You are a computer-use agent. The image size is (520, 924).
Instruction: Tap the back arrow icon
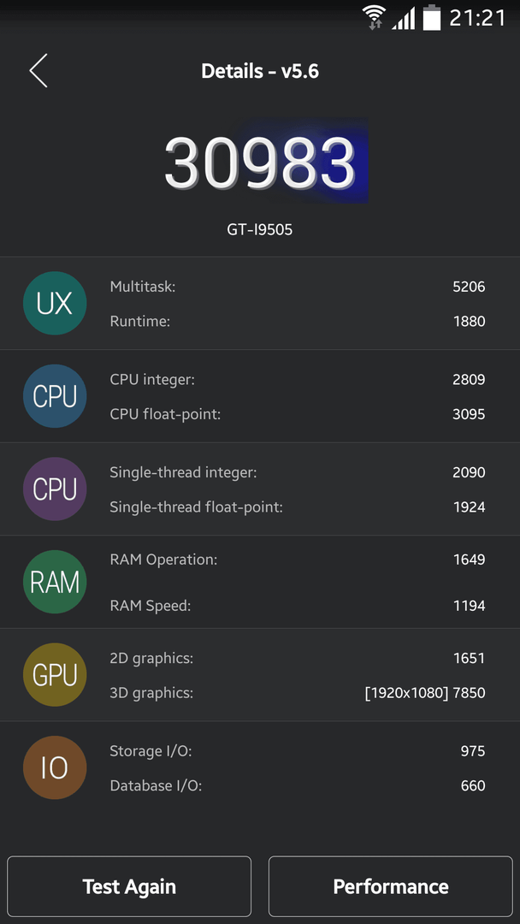38,71
